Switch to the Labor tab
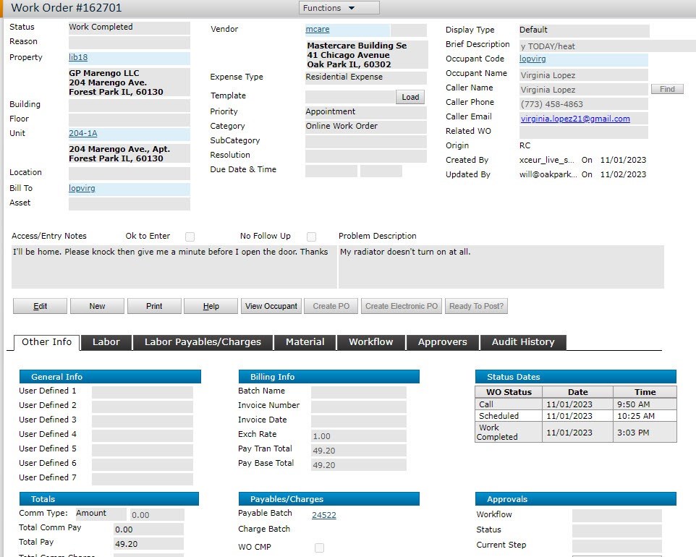Viewport: 696px width, 557px height. tap(106, 341)
